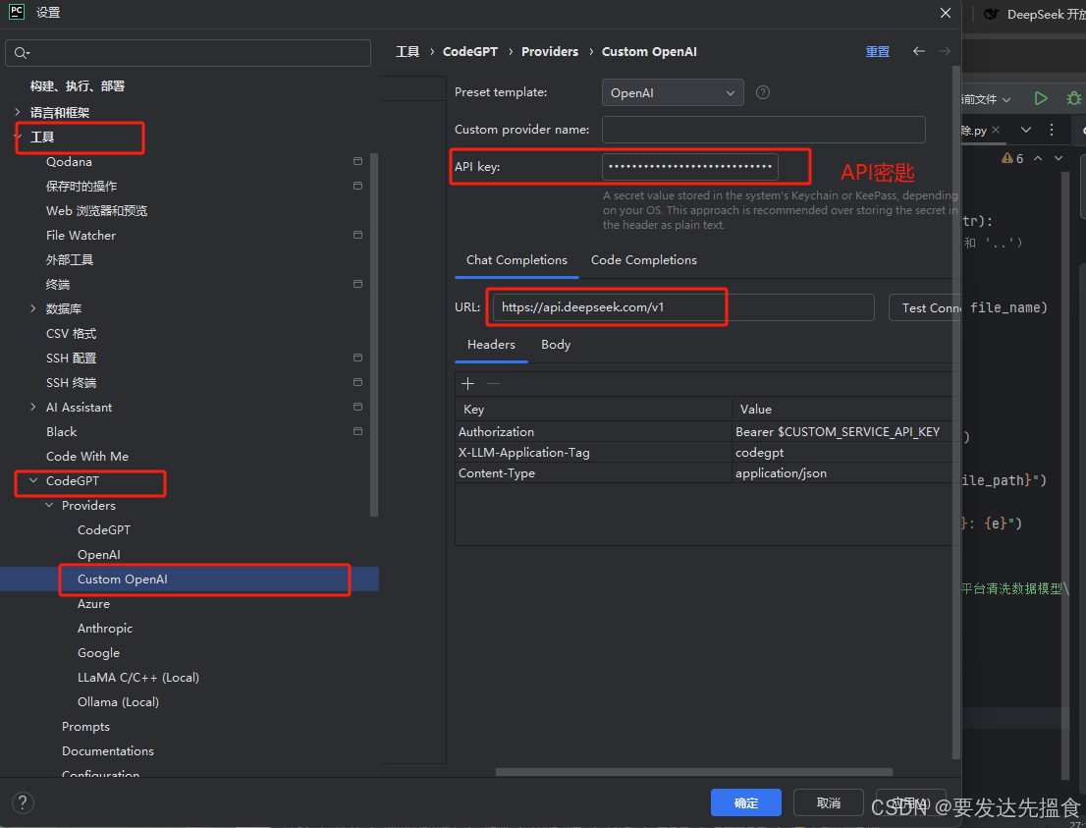Click the URL field with api.deepseek.com
Viewport: 1086px width, 828px height.
tap(683, 307)
